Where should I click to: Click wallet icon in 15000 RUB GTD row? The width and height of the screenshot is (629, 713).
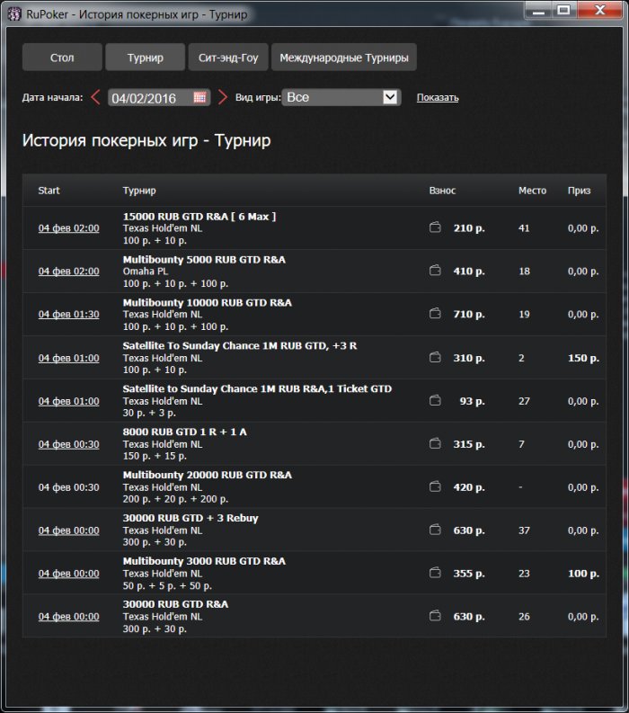(x=436, y=228)
